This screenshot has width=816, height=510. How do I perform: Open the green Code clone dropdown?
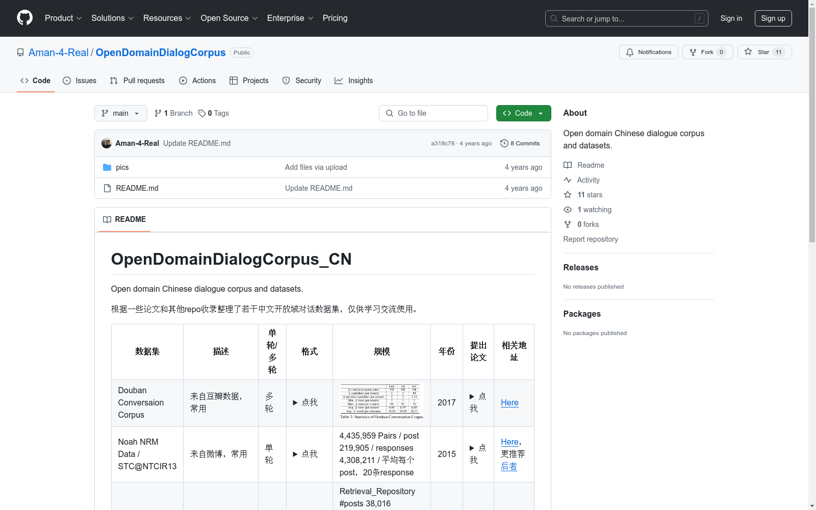click(524, 113)
